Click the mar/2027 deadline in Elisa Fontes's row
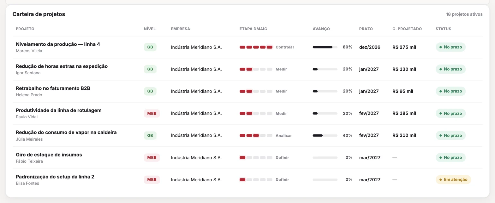 pos(370,180)
